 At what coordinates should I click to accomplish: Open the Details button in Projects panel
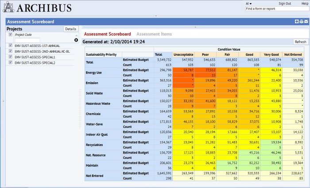click(x=70, y=29)
